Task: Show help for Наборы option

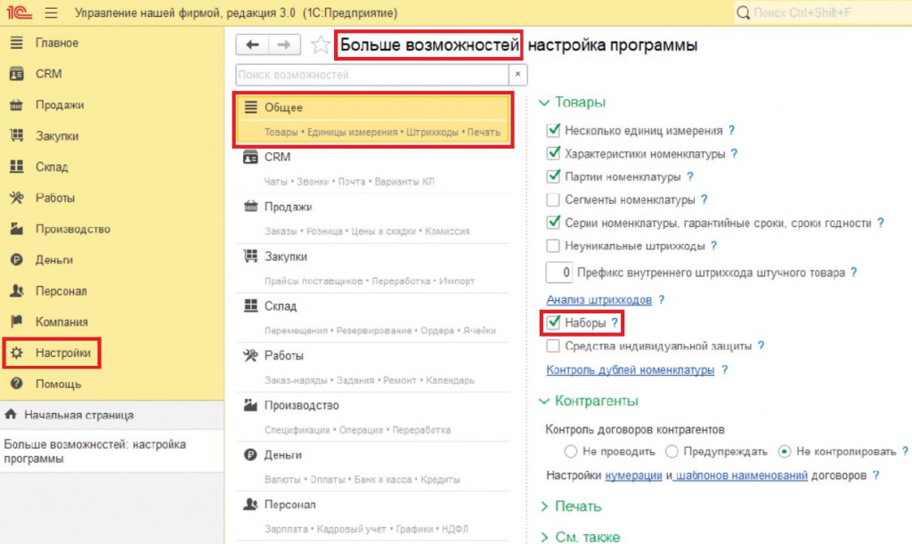Action: pyautogui.click(x=615, y=322)
